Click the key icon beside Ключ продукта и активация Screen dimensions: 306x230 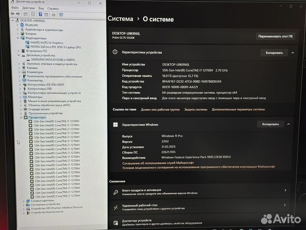pyautogui.click(x=116, y=192)
